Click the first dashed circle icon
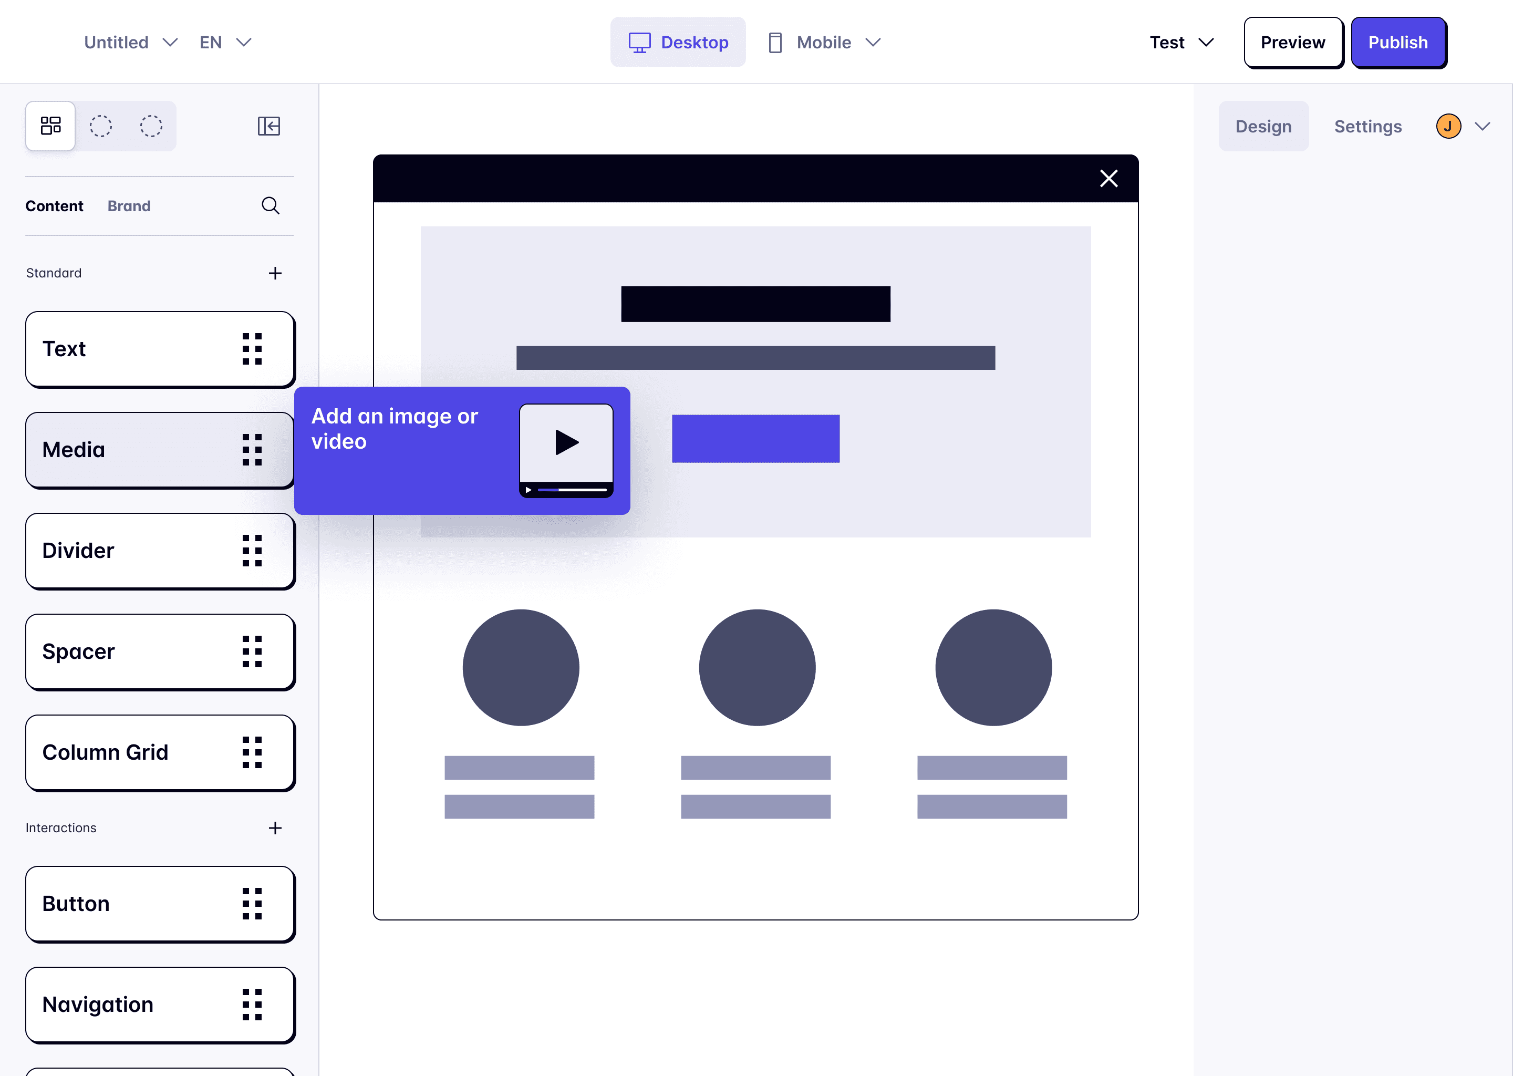Viewport: 1513px width, 1076px height. [101, 126]
